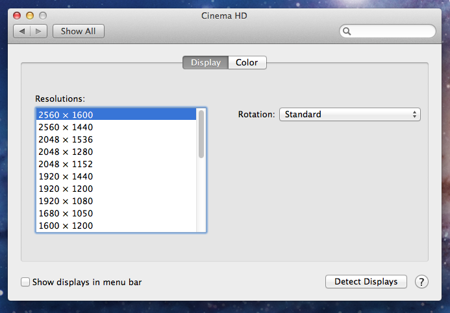
Task: Click the search magnifier icon
Action: click(x=347, y=31)
